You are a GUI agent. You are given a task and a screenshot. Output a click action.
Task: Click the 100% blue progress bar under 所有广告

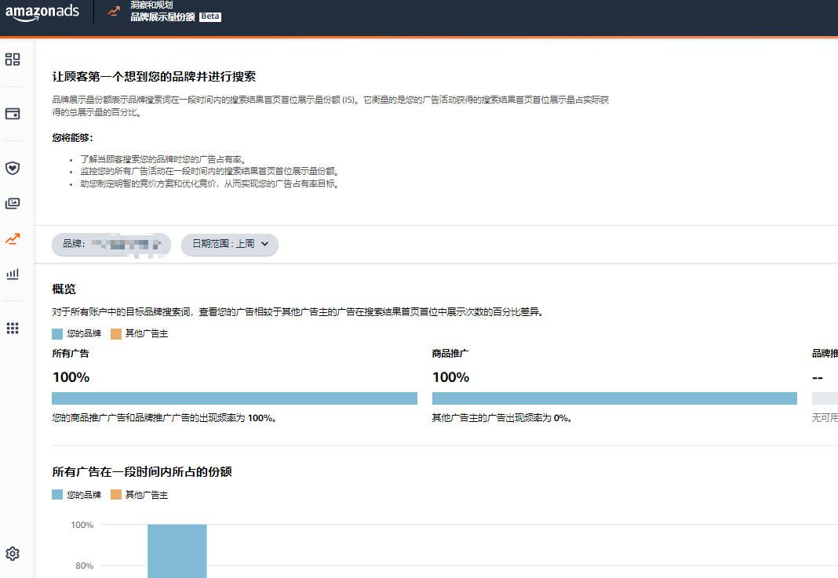pyautogui.click(x=234, y=398)
